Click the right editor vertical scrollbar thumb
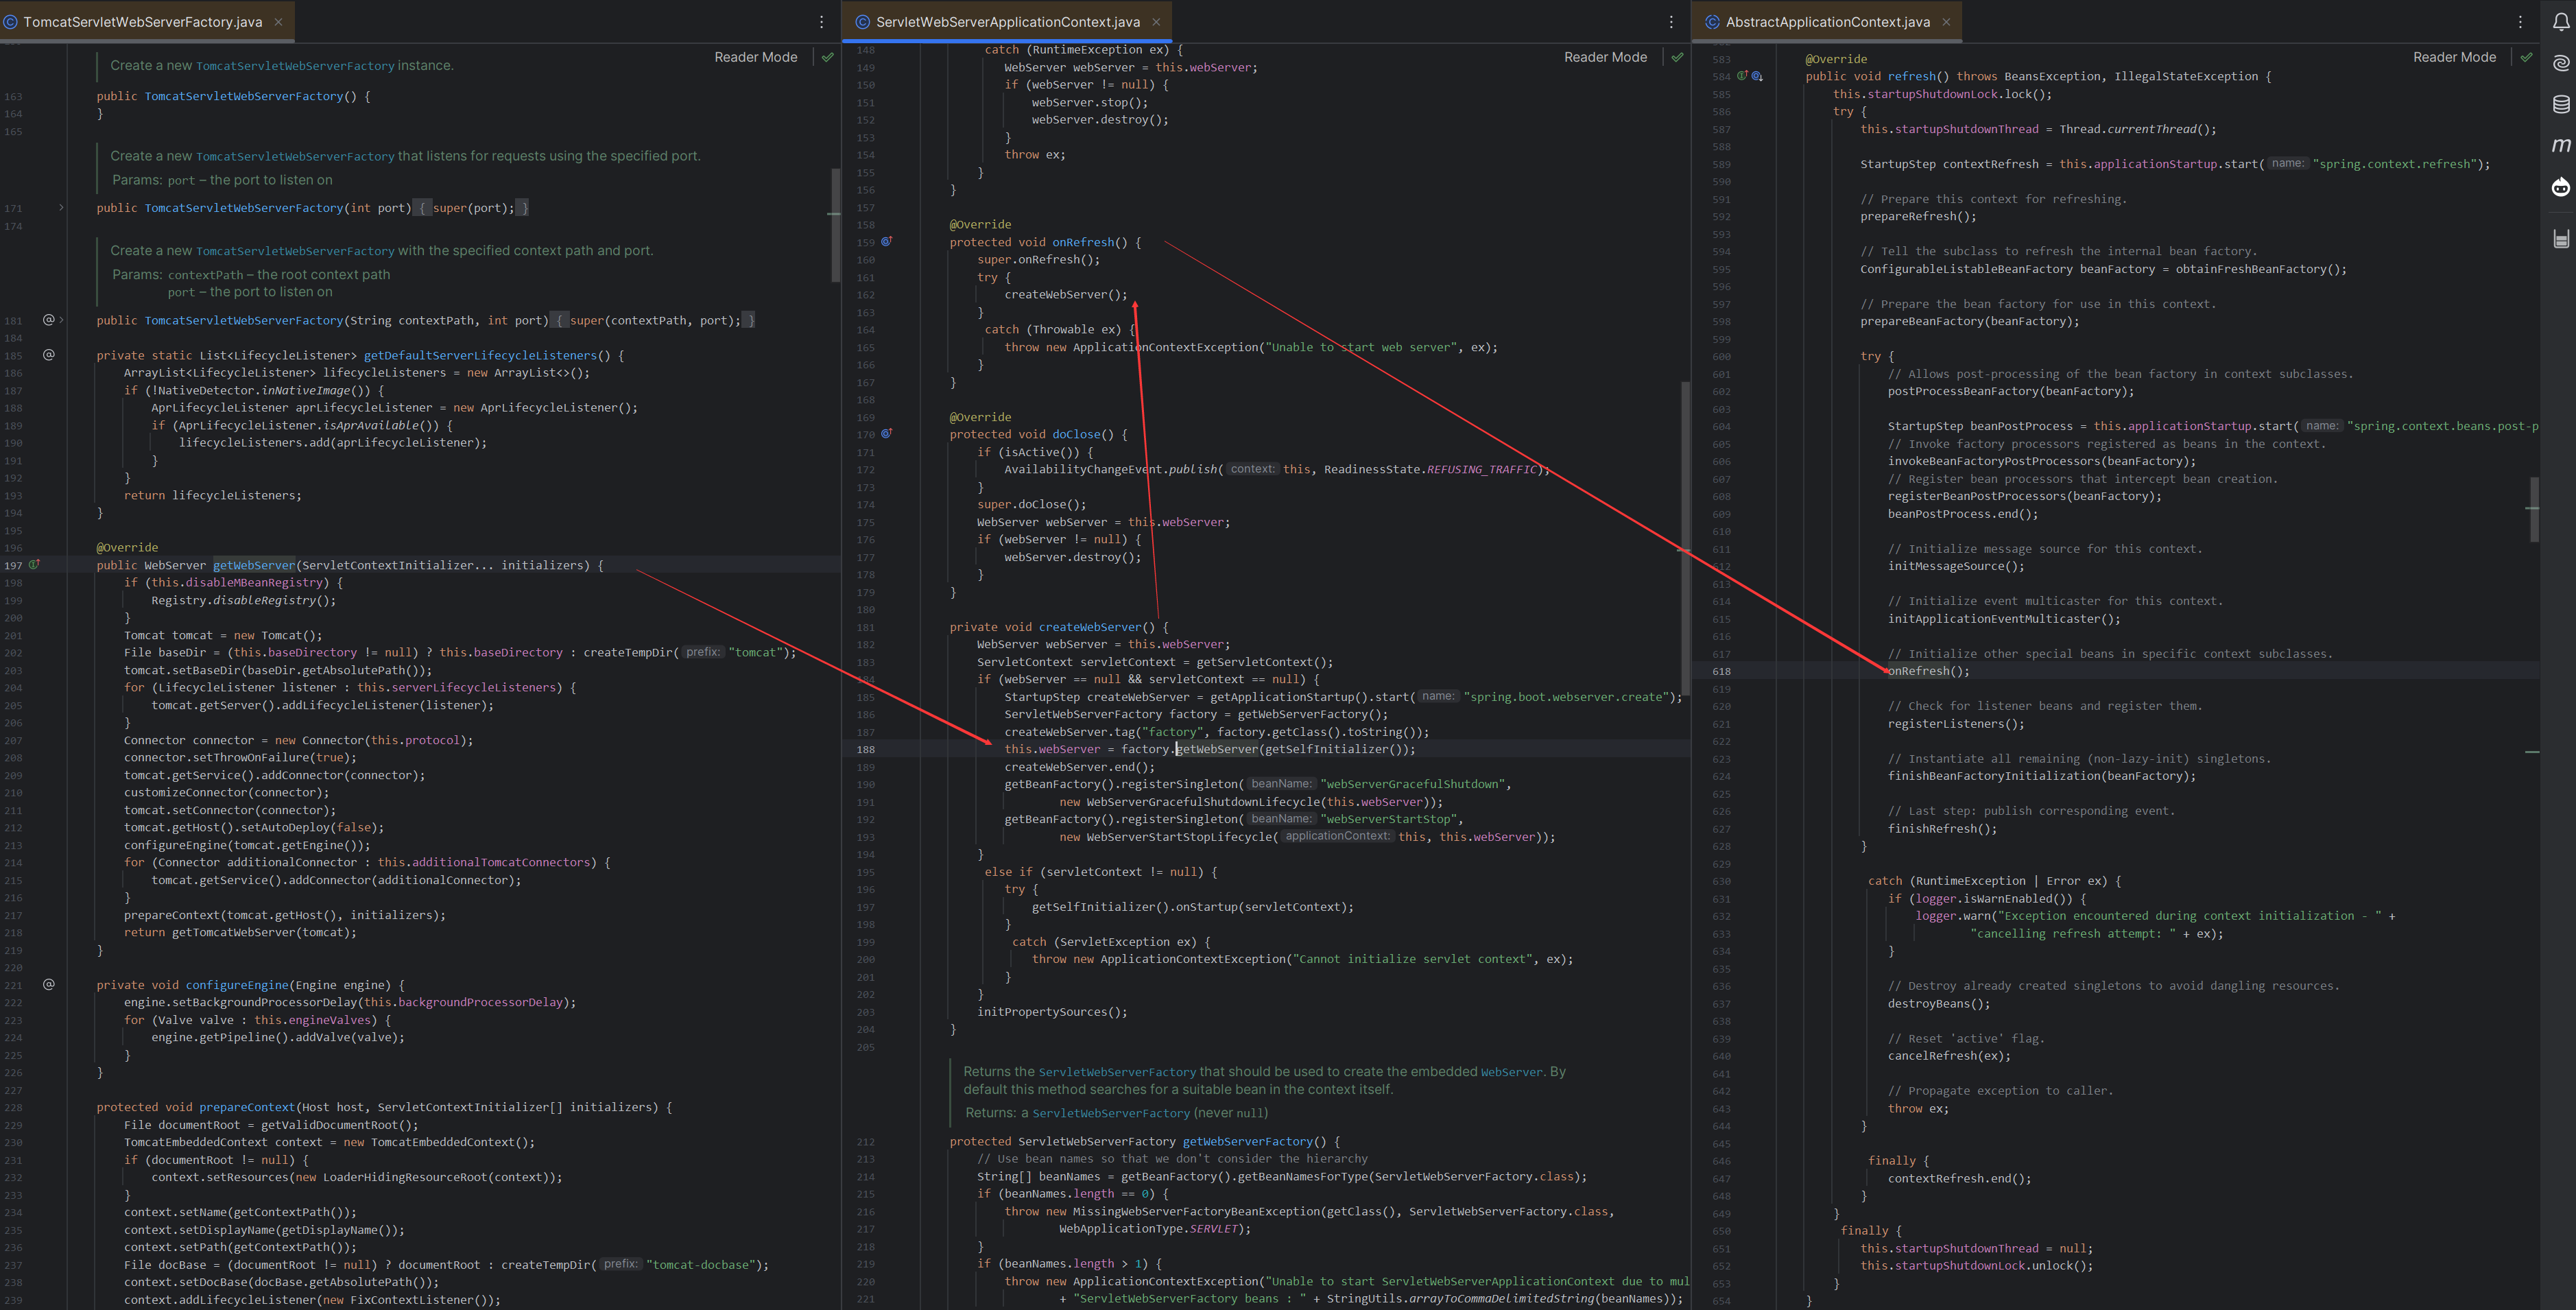Image resolution: width=2576 pixels, height=1310 pixels. pyautogui.click(x=2534, y=510)
